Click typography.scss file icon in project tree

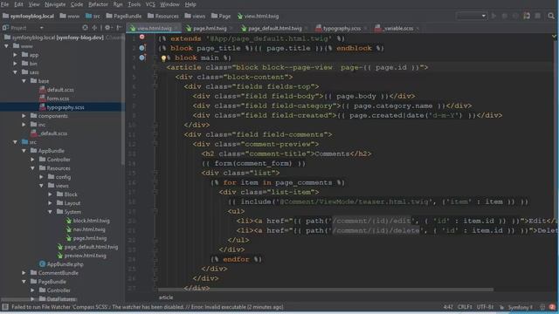(x=43, y=106)
